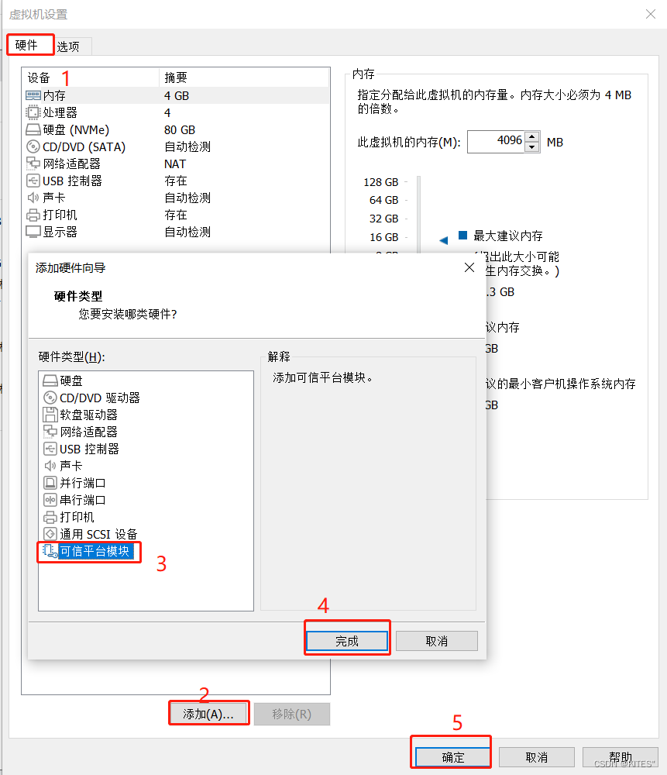Click the memory spinner up arrow
Screen dimensions: 667x775
tap(531, 137)
